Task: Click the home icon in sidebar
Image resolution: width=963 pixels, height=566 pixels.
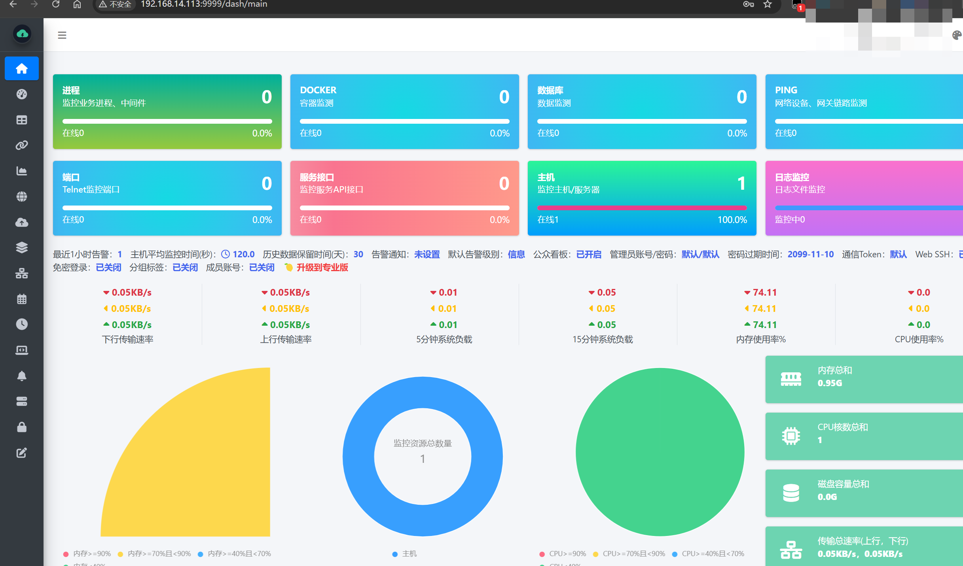Action: [22, 69]
